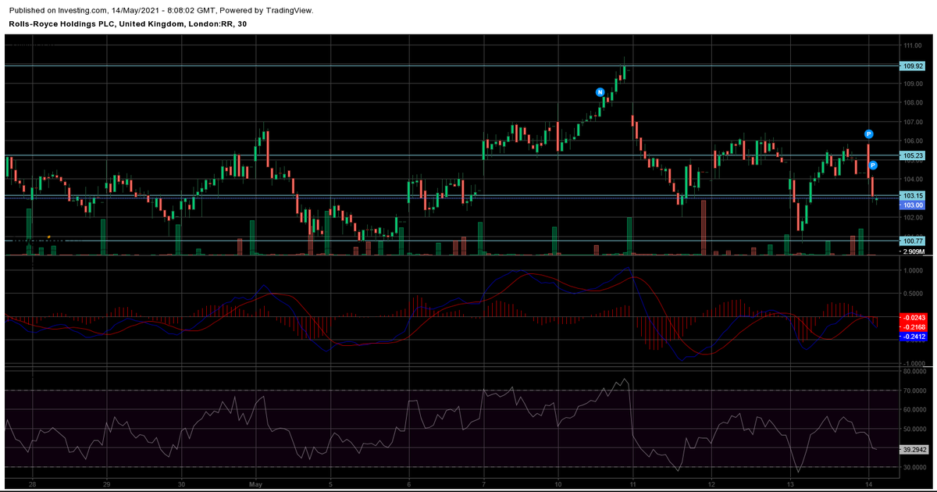Viewport: 937px width, 492px height.
Task: Click the 60.0000 RSI axis tick
Action: [x=915, y=410]
